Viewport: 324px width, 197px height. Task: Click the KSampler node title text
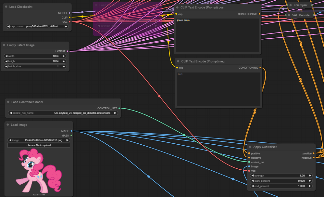point(300,5)
